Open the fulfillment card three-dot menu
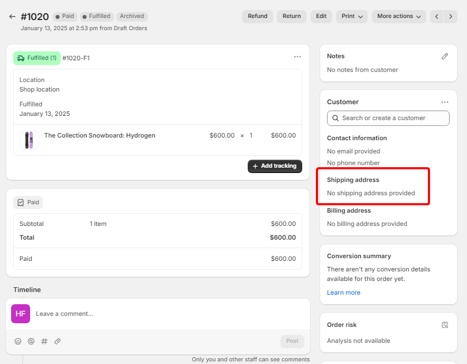The image size is (467, 364). (x=297, y=57)
